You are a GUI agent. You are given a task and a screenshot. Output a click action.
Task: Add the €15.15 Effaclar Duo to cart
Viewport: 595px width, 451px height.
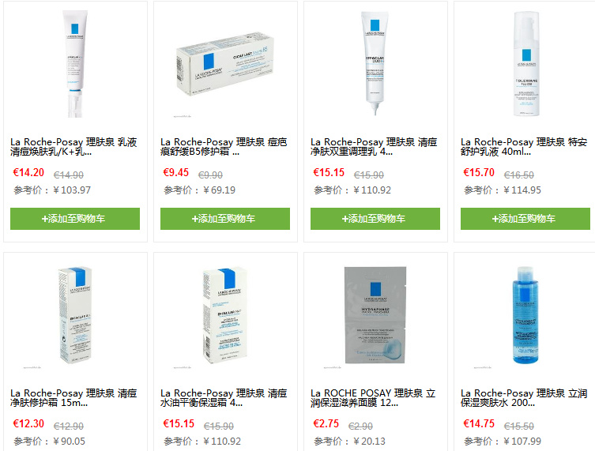point(375,219)
